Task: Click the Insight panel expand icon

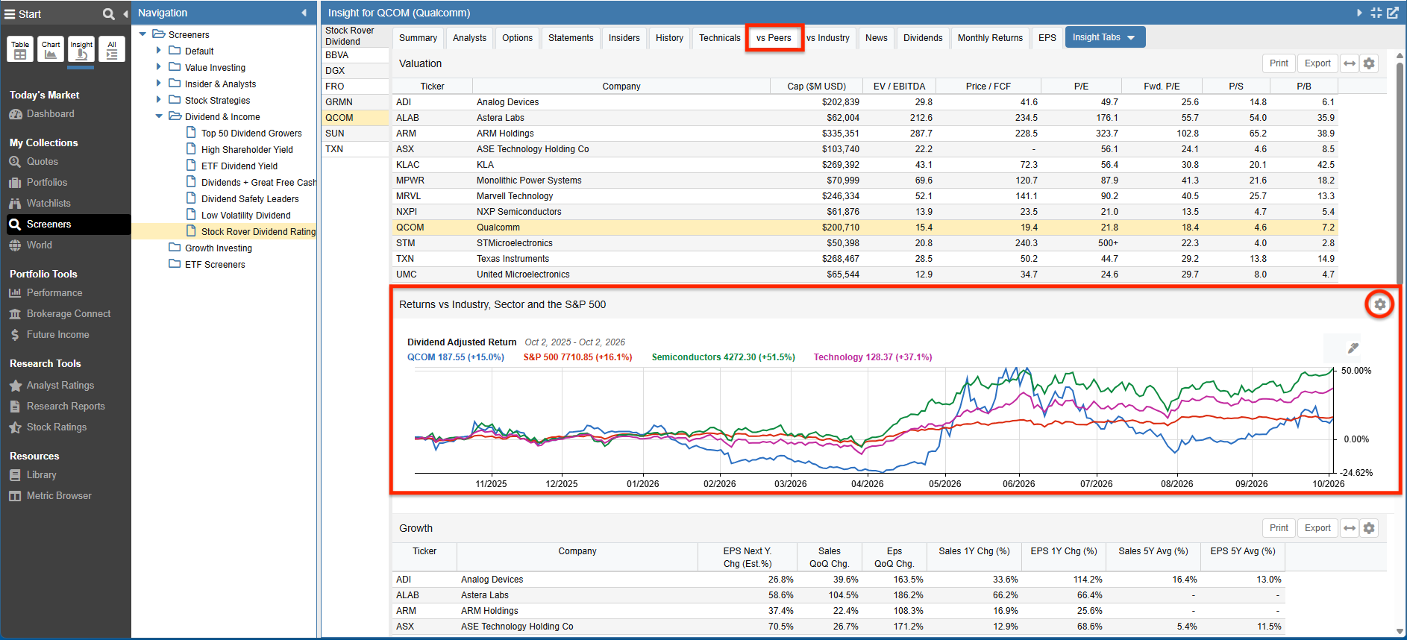Action: 1376,13
